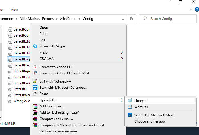Click the WinRAR icon beside Add to archive
199x135 pixels.
tap(35, 106)
